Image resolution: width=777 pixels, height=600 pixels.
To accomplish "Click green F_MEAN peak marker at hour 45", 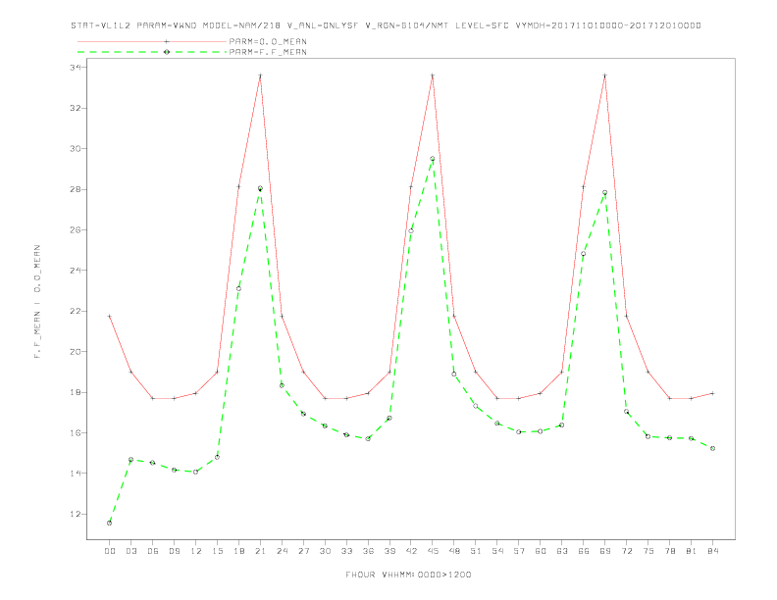I will (x=433, y=159).
